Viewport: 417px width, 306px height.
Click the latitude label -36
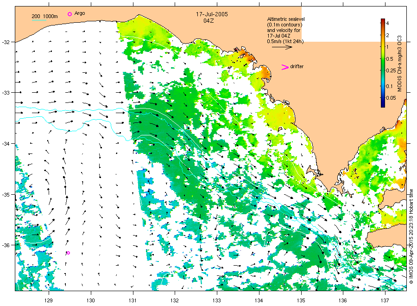[x=6, y=245]
